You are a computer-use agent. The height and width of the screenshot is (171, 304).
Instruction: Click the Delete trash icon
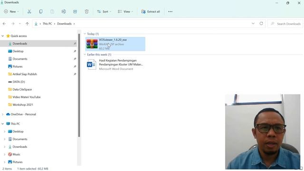[86, 11]
